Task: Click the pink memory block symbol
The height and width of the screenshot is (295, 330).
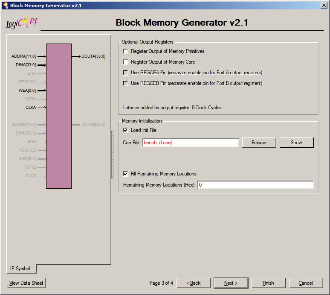Action: [59, 116]
